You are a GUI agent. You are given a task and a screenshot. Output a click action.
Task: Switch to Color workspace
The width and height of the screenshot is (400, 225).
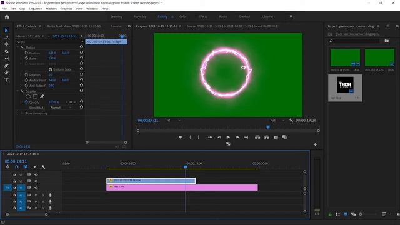(182, 17)
